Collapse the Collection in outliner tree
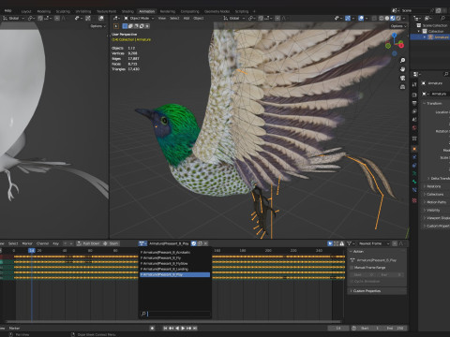The image size is (450, 337). coord(419,32)
